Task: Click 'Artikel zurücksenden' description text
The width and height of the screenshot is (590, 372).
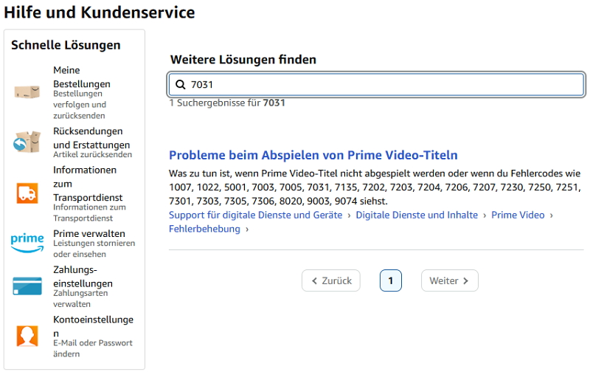Action: coord(93,154)
